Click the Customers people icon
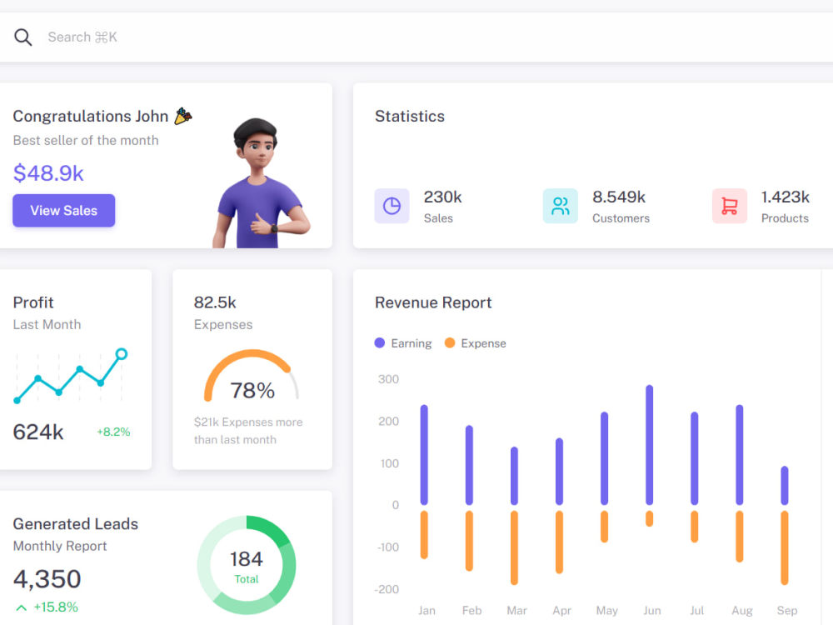Viewport: 833px width, 625px height. 561,206
